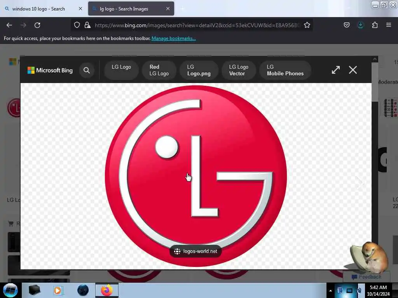Open the logos-world.net source link
Viewport: 398px width, 298px height.
[x=196, y=251]
